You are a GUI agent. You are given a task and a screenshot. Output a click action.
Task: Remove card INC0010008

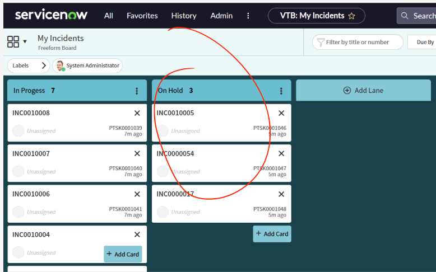pyautogui.click(x=137, y=113)
